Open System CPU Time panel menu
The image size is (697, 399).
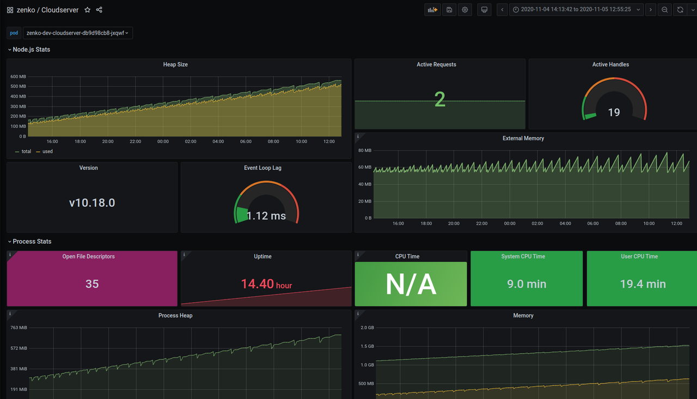tap(523, 257)
